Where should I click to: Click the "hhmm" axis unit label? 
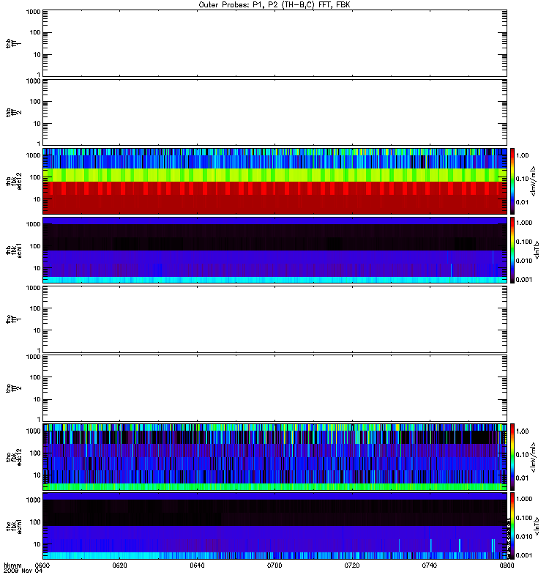click(12, 565)
